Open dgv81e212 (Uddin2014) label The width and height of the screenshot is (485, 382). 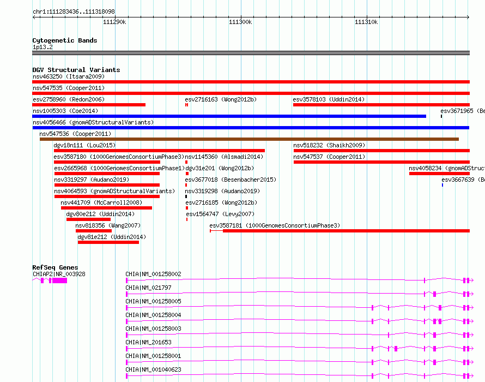pyautogui.click(x=112, y=237)
